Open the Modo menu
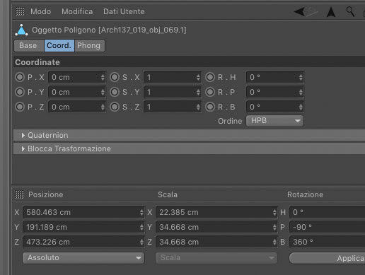The width and height of the screenshot is (365, 275). tap(40, 11)
